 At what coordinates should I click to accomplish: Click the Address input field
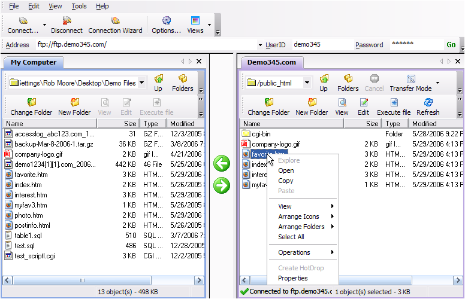pyautogui.click(x=146, y=45)
